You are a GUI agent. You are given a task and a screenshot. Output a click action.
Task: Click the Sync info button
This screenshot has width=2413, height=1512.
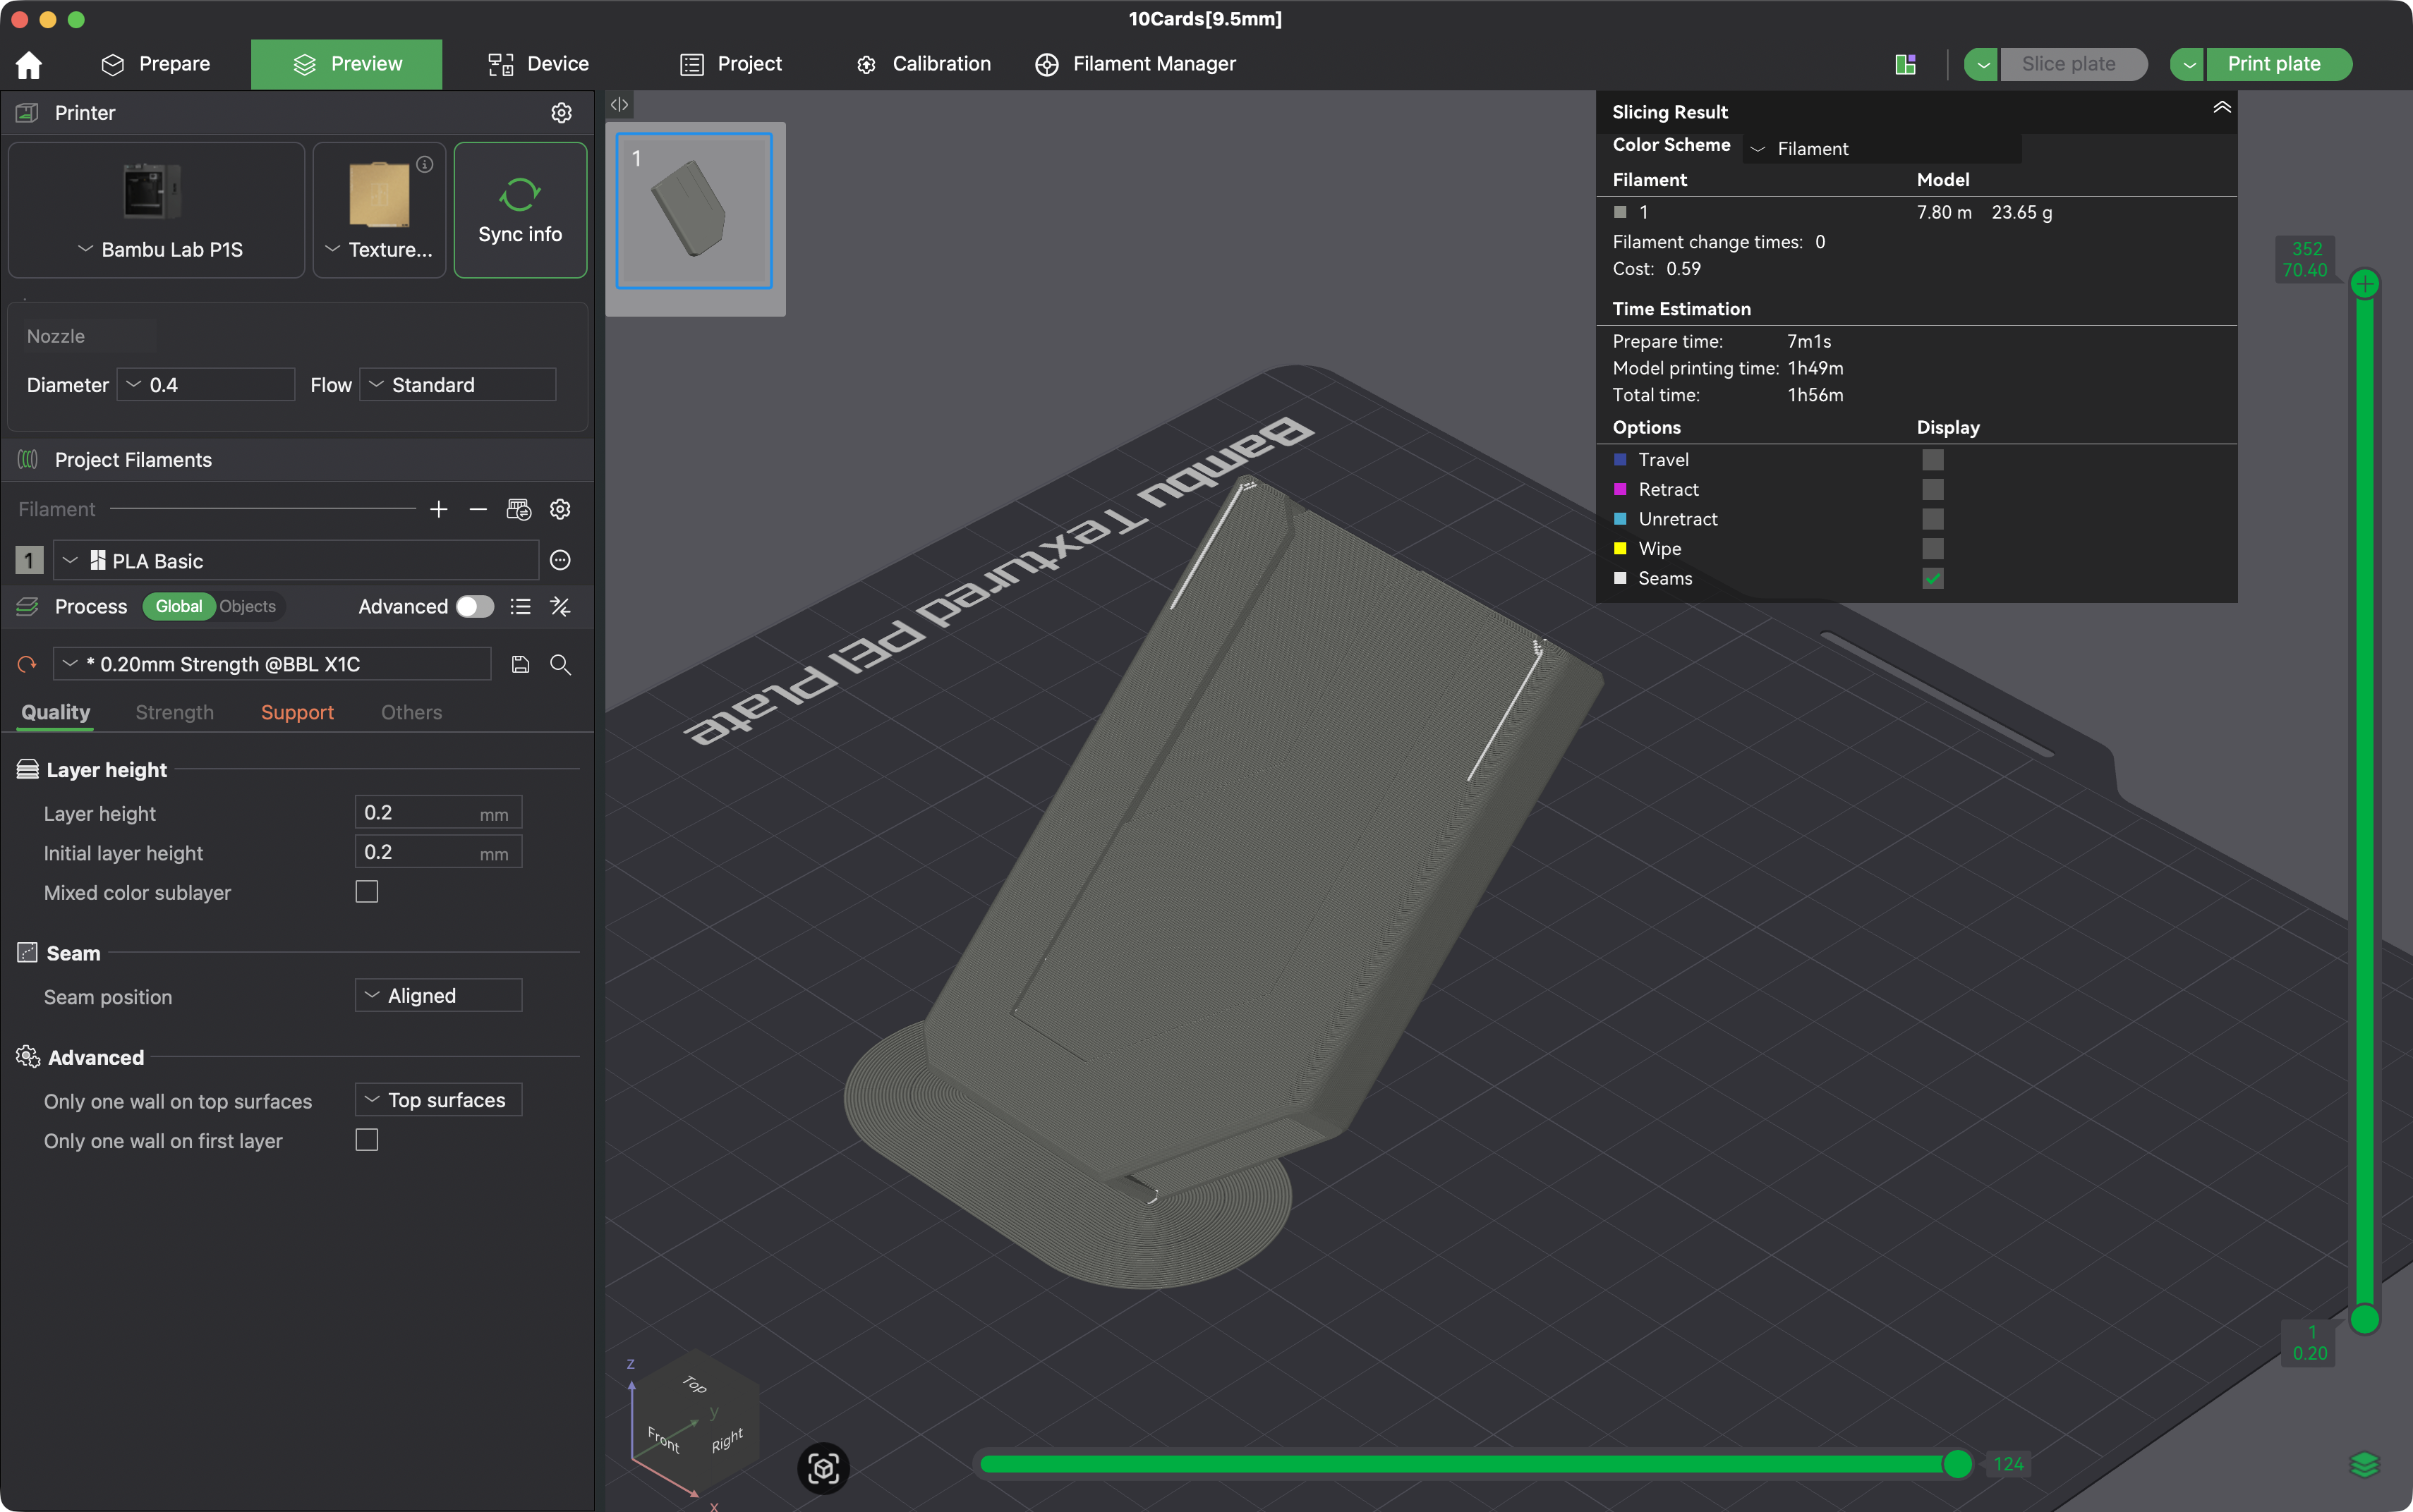520,210
